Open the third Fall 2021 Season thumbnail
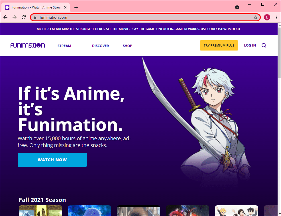Screen dimensions: 281x216 tap(138, 211)
